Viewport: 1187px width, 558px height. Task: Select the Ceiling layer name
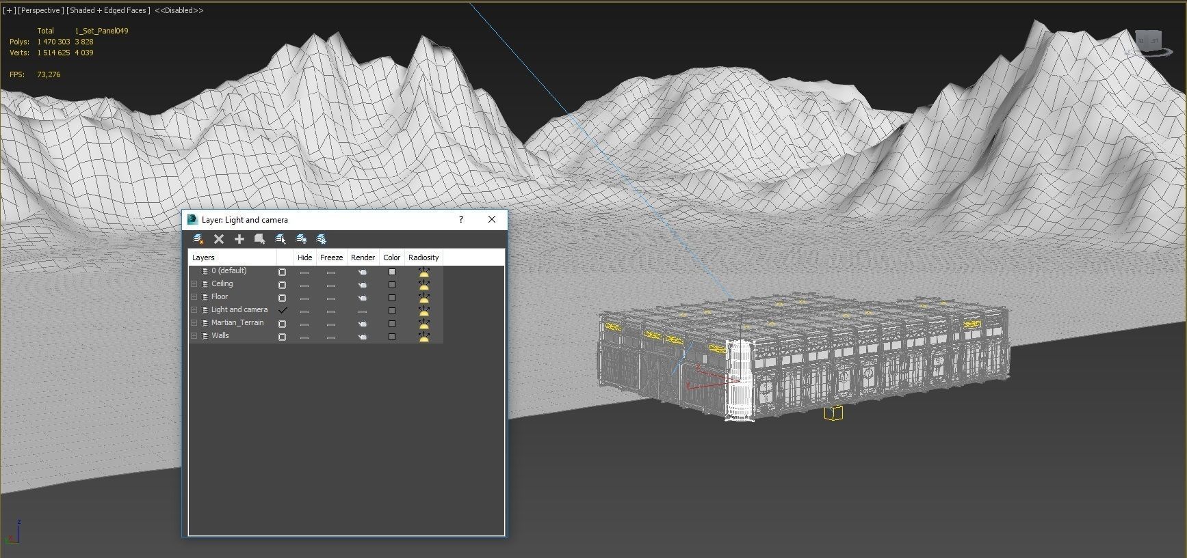222,284
